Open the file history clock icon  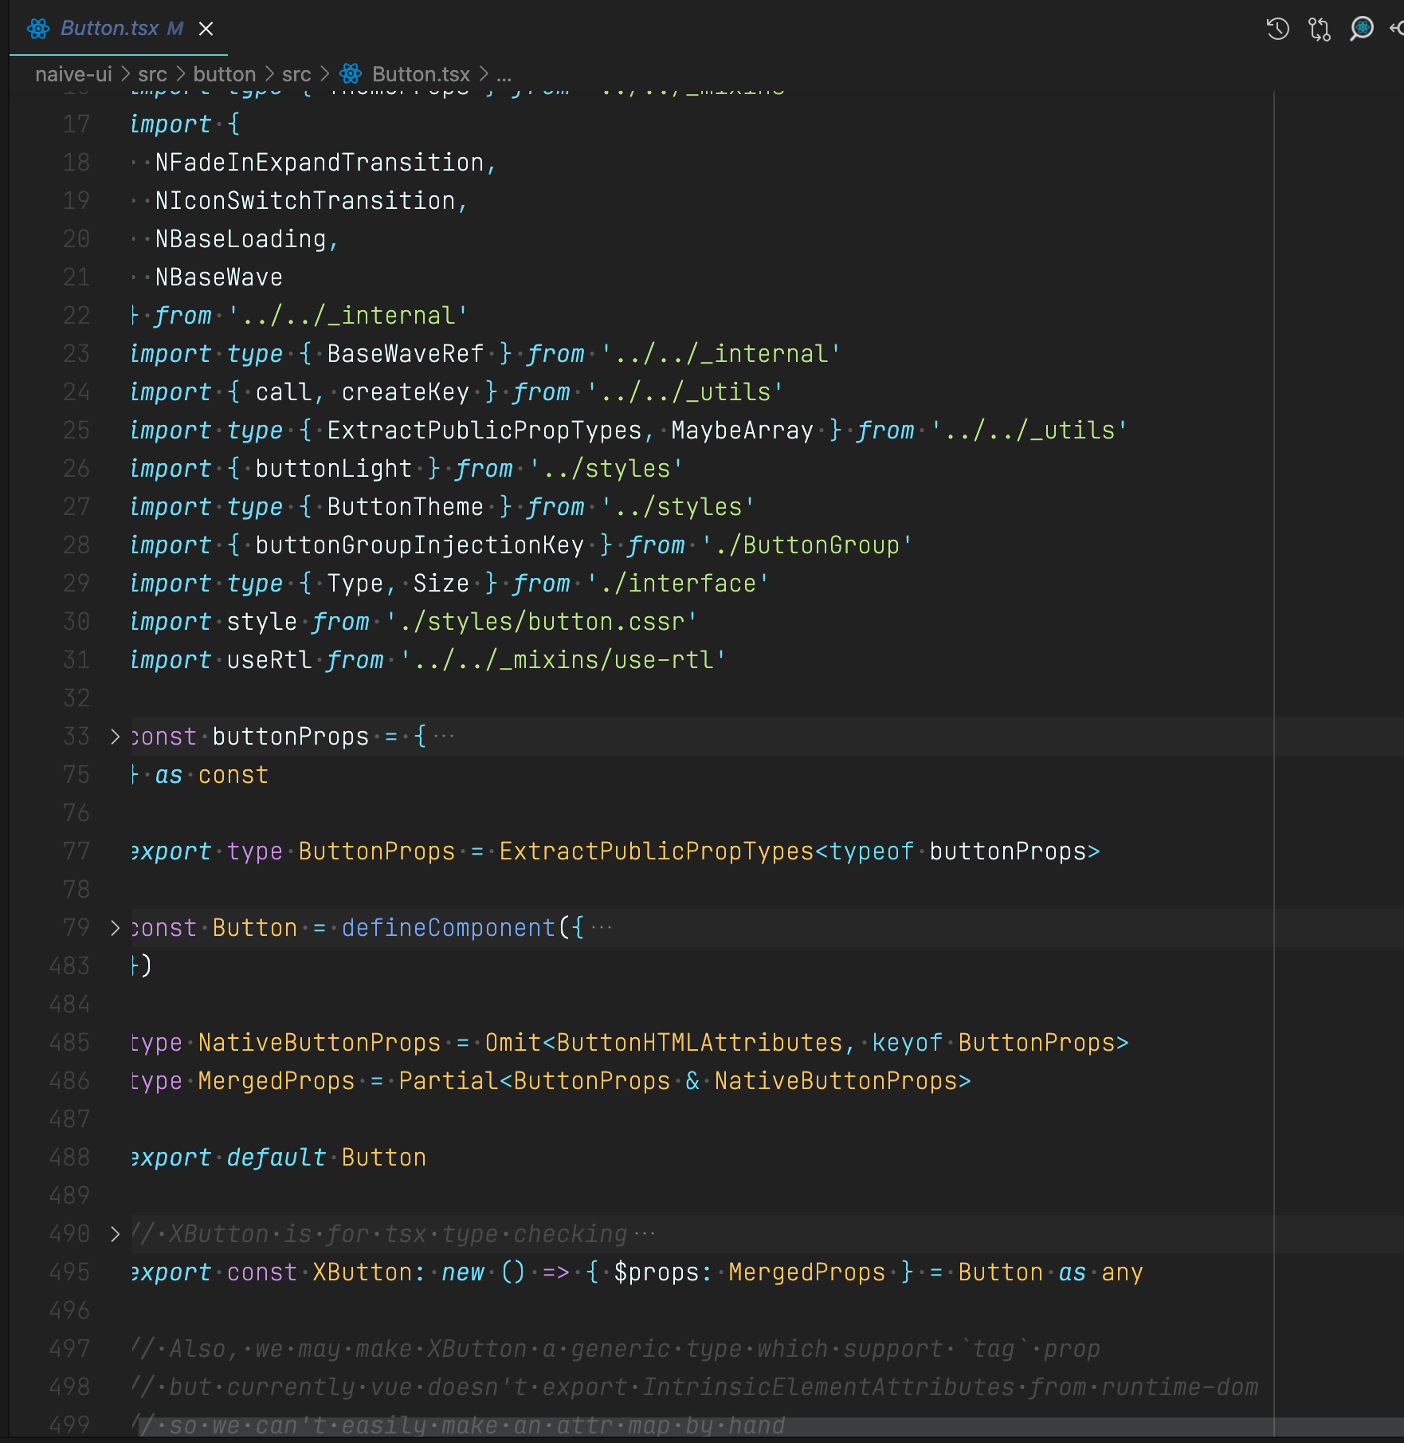[1277, 29]
